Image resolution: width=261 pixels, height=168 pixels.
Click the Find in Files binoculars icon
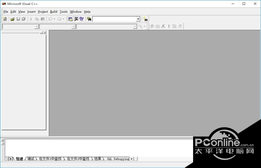89,19
